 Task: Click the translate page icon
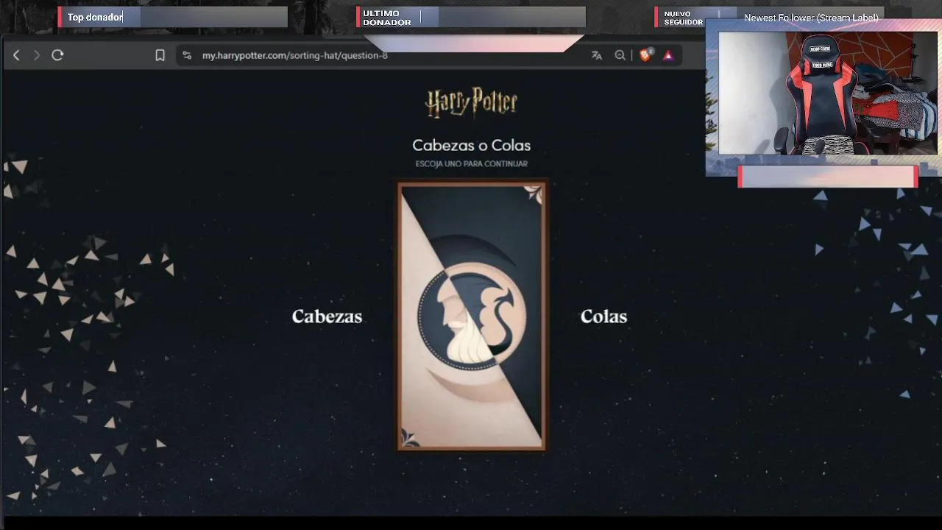coord(597,55)
